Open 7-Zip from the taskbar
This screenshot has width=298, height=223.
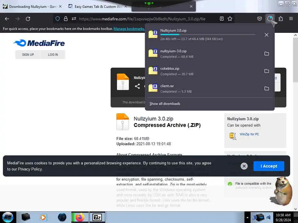(x=97, y=217)
